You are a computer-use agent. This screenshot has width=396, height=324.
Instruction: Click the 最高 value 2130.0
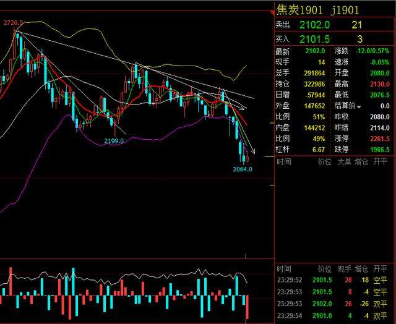point(380,84)
